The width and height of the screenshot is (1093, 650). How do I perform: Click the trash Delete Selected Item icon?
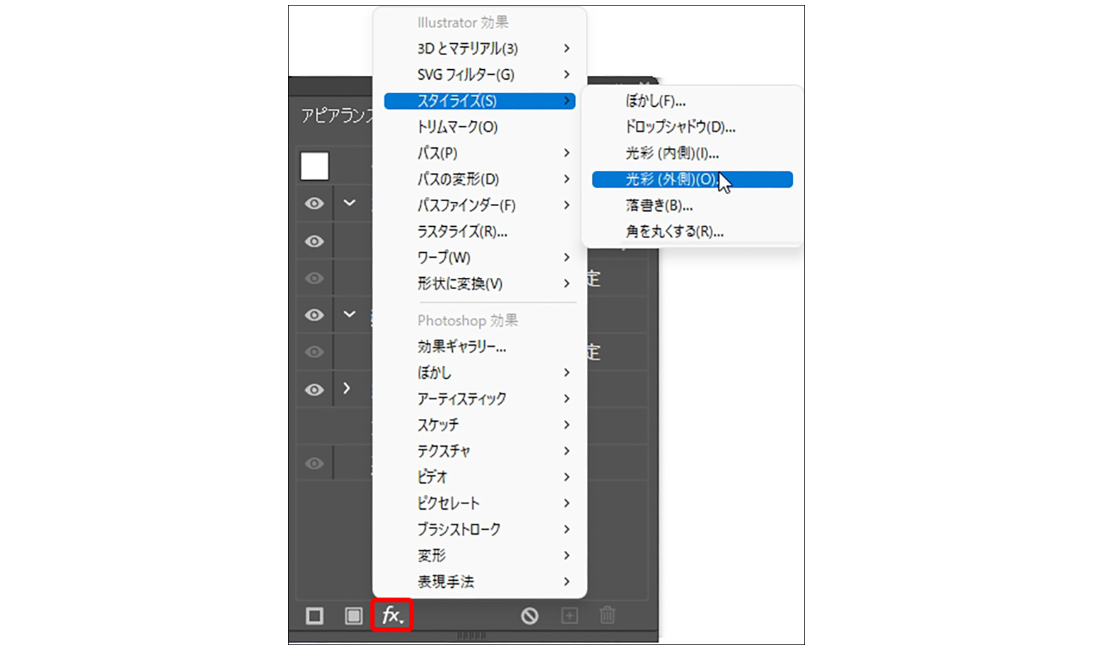click(607, 616)
